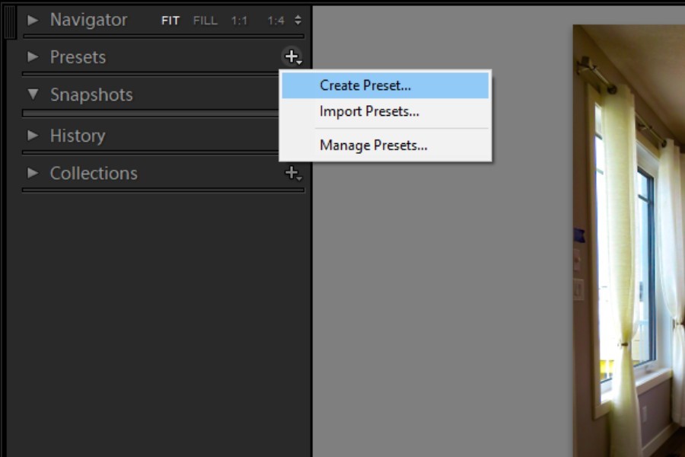
Task: Expand the History panel triangle
Action: (33, 136)
